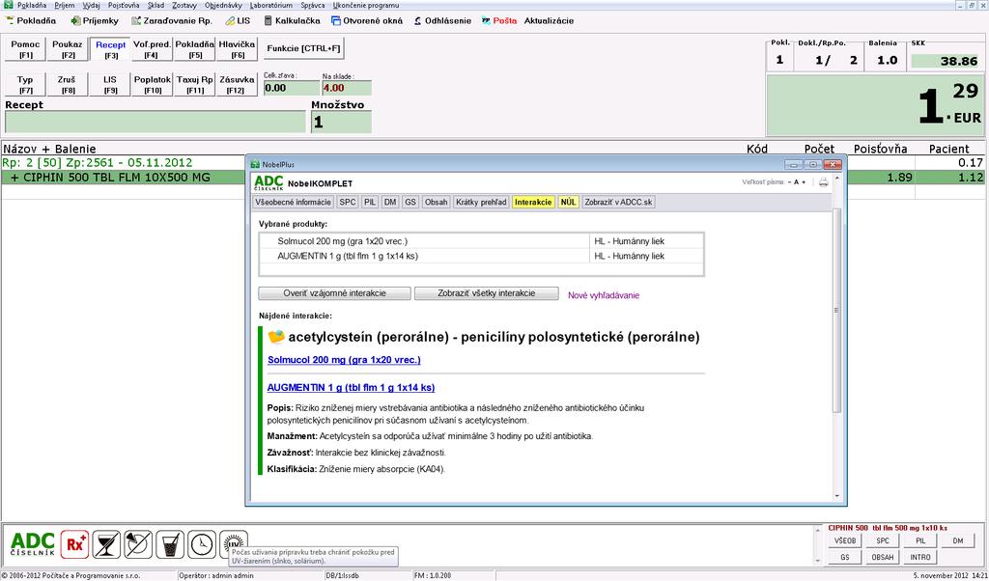
Task: Open the Krátky prehľad tab
Action: coord(481,203)
